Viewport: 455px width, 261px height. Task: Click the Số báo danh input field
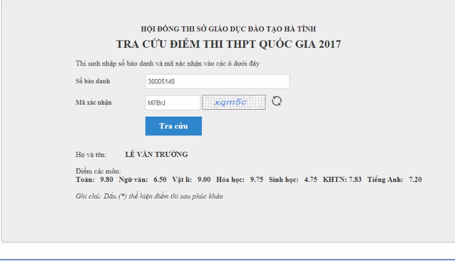click(217, 81)
